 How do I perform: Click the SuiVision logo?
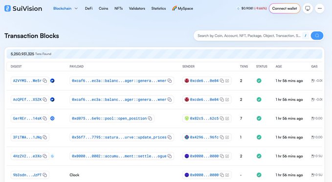pyautogui.click(x=23, y=8)
